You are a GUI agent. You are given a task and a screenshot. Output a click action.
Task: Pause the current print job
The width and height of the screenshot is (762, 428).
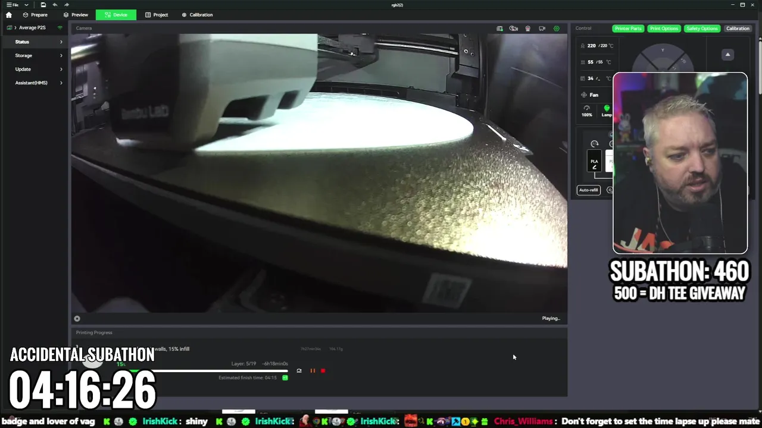[x=313, y=371]
